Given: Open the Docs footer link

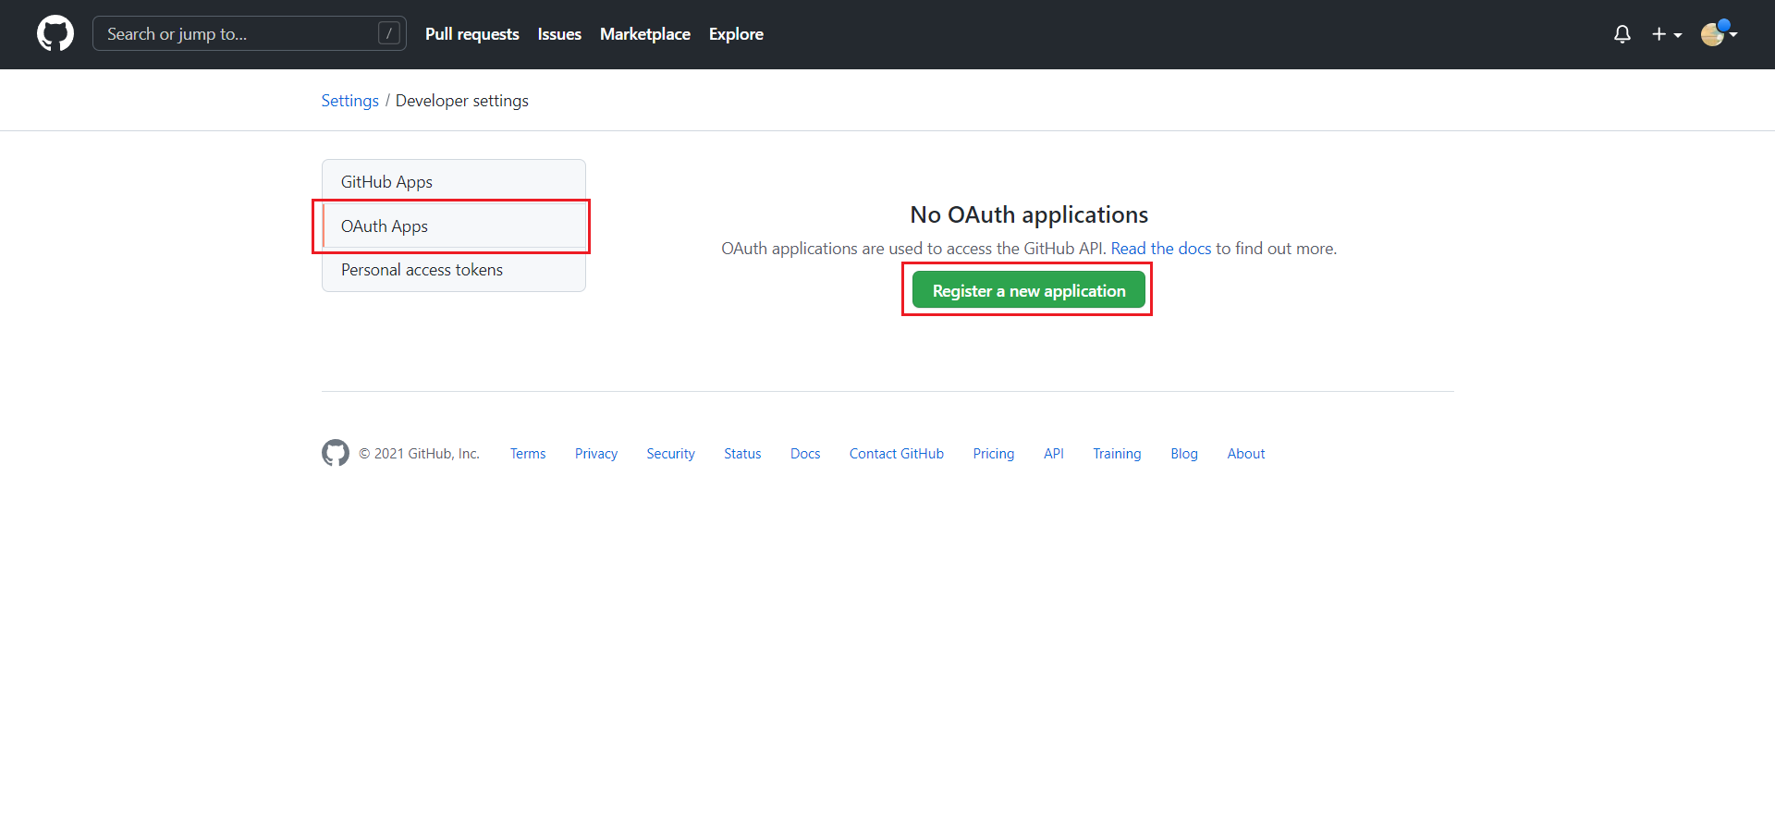Looking at the screenshot, I should [x=805, y=454].
